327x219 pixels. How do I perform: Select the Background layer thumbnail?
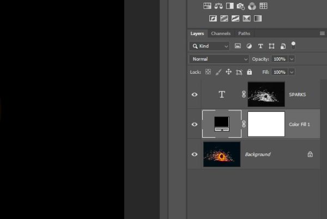222,154
